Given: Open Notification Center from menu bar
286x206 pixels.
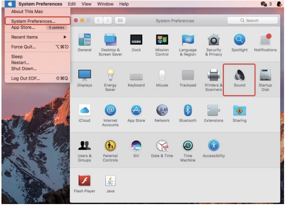Looking at the screenshot, I should (279, 4).
